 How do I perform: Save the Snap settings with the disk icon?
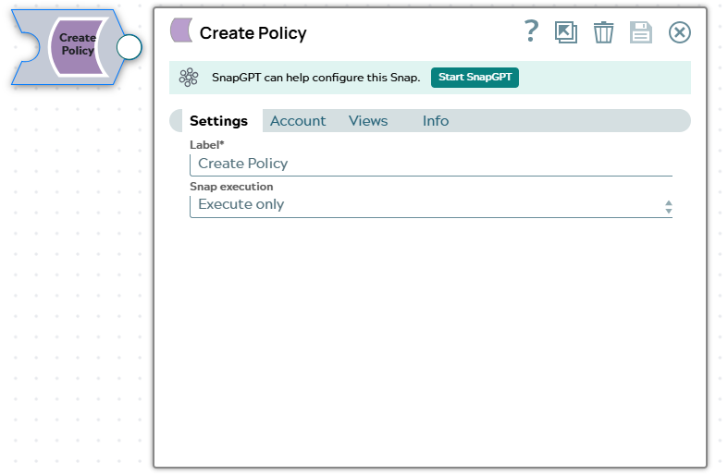(x=641, y=32)
